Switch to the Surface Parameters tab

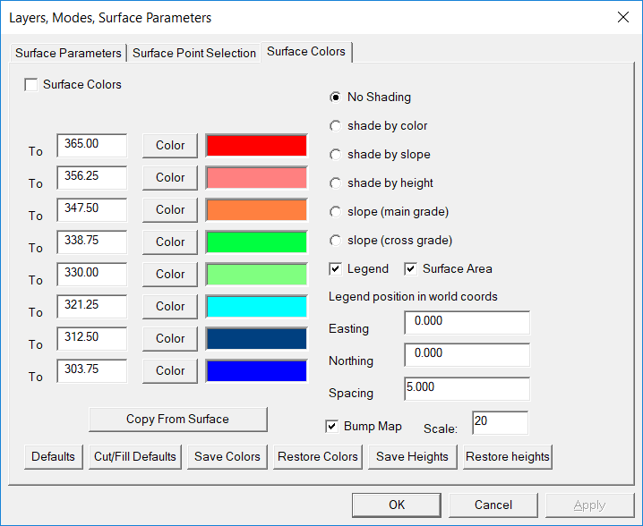[x=68, y=53]
